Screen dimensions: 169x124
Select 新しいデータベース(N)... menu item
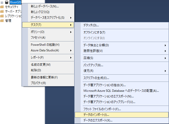[x=45, y=6]
